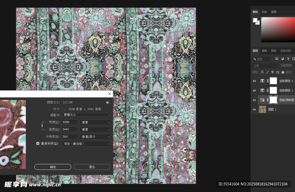
Task: Click the 复位 reset button
Action: 92,167
